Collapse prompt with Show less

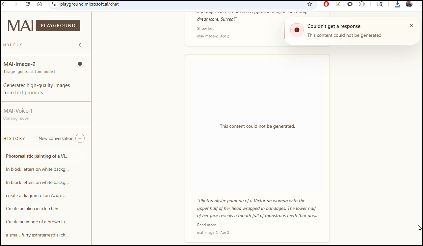pos(205,29)
